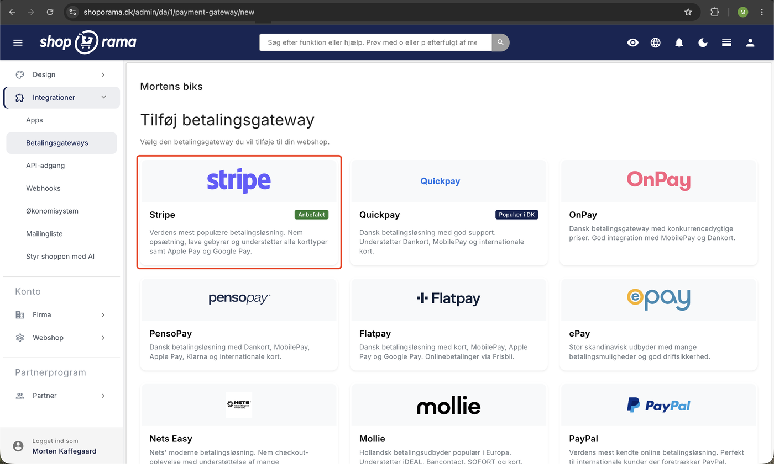Pick the Mollie gateway
The image size is (774, 464).
[x=448, y=424]
